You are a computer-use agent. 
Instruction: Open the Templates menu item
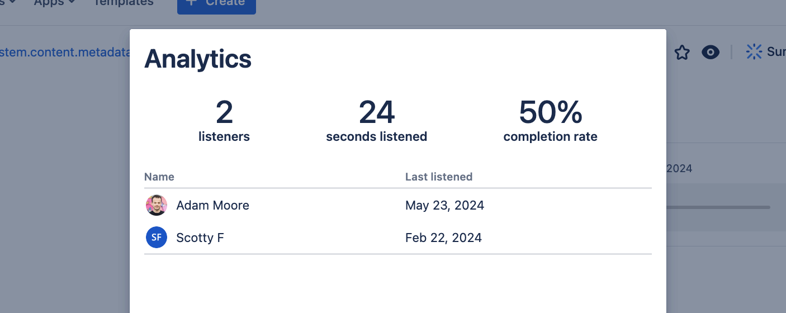(124, 3)
